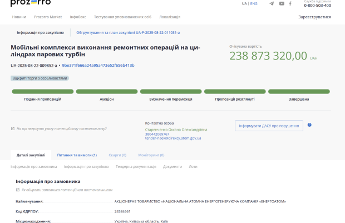This screenshot has width=345, height=223.
Task: Click the blue question mark help icon
Action: pos(309,125)
